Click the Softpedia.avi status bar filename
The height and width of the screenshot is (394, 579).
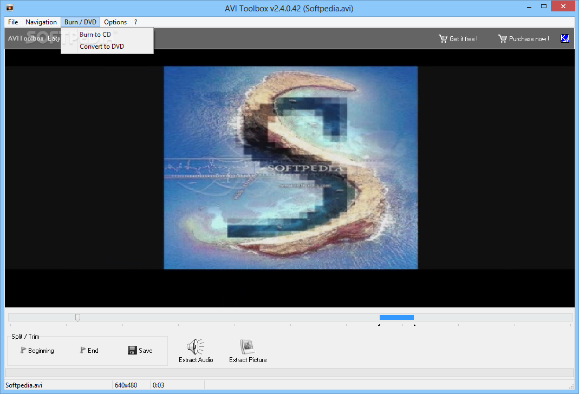pyautogui.click(x=24, y=385)
